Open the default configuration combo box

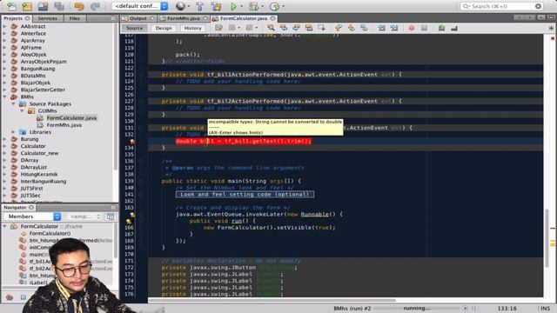pos(140,6)
